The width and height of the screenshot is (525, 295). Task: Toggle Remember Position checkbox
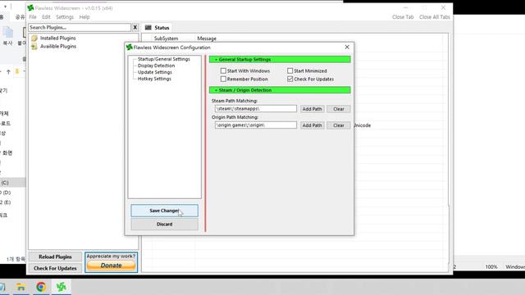223,79
